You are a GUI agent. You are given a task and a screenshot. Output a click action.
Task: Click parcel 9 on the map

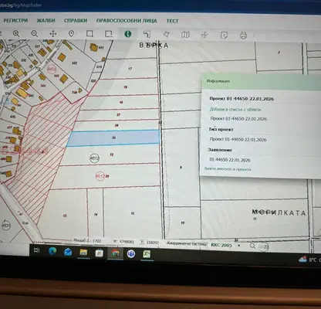[x=181, y=168]
